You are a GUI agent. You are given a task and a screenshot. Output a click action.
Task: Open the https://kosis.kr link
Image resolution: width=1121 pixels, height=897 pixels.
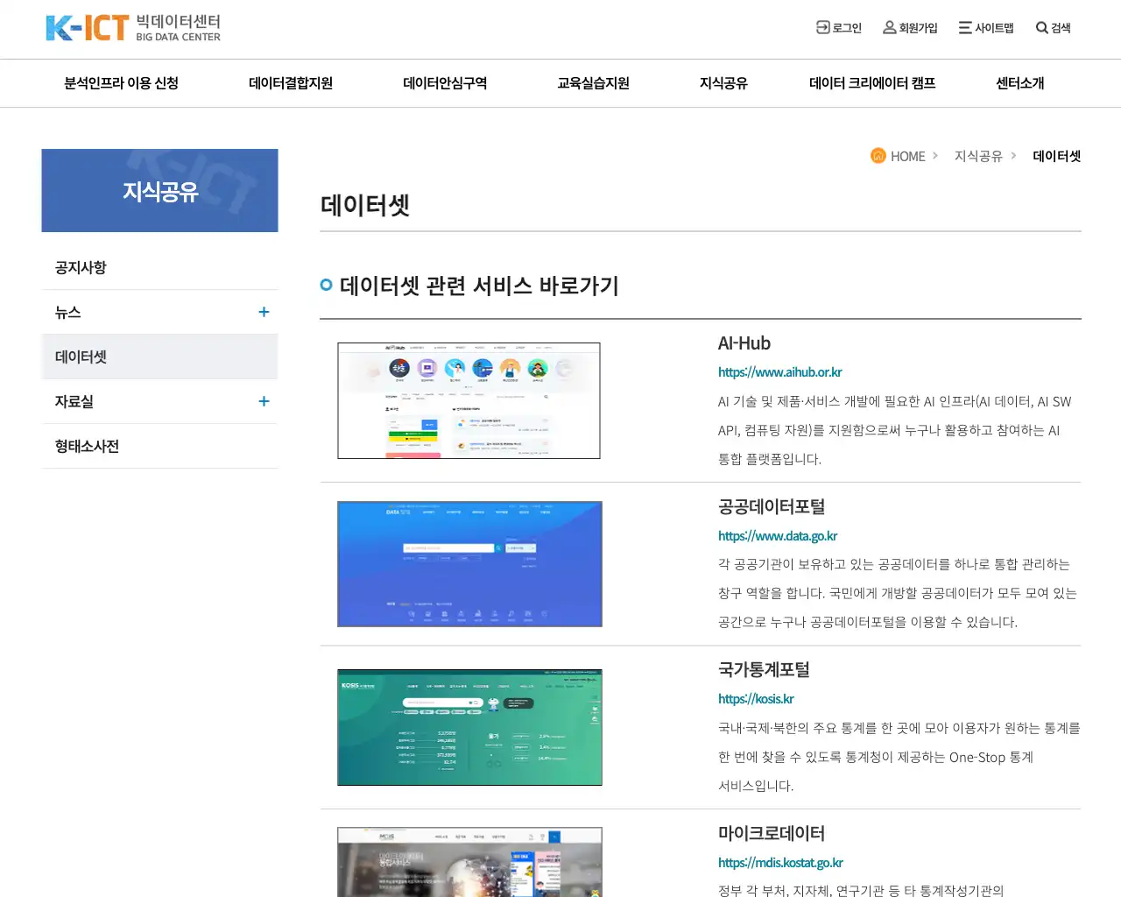click(x=756, y=699)
